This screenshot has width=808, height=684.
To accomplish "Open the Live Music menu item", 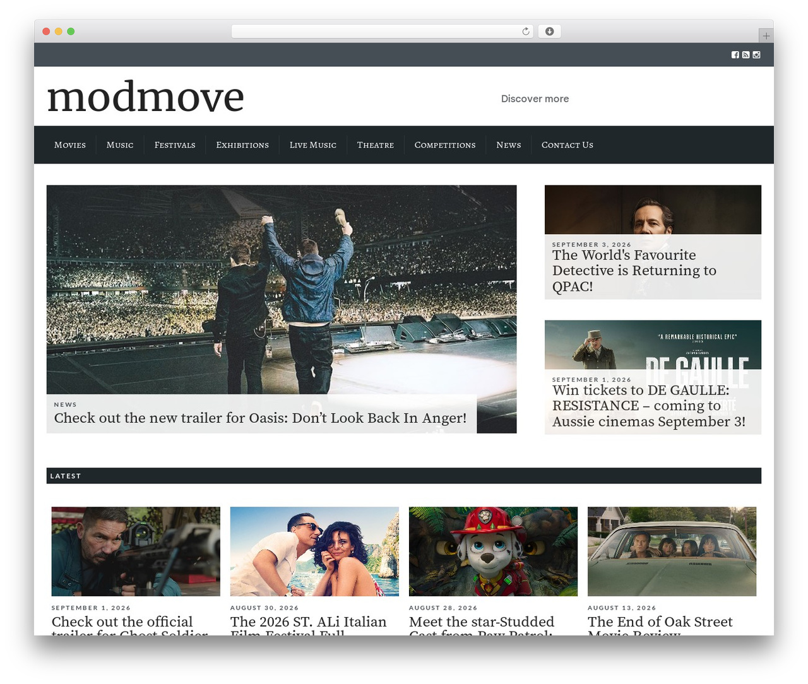I will click(313, 145).
